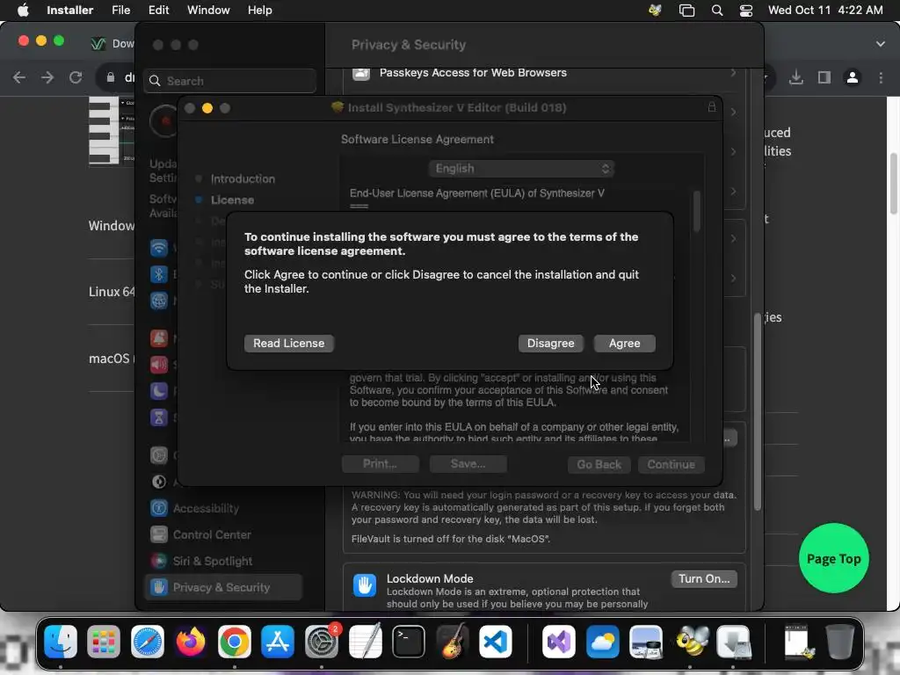900x675 pixels.
Task: Click the Continue button in Installer
Action: tap(671, 464)
